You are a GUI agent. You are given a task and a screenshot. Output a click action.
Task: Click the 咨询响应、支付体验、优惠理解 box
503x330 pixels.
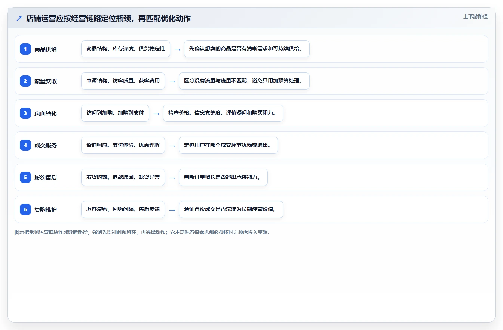coord(123,145)
